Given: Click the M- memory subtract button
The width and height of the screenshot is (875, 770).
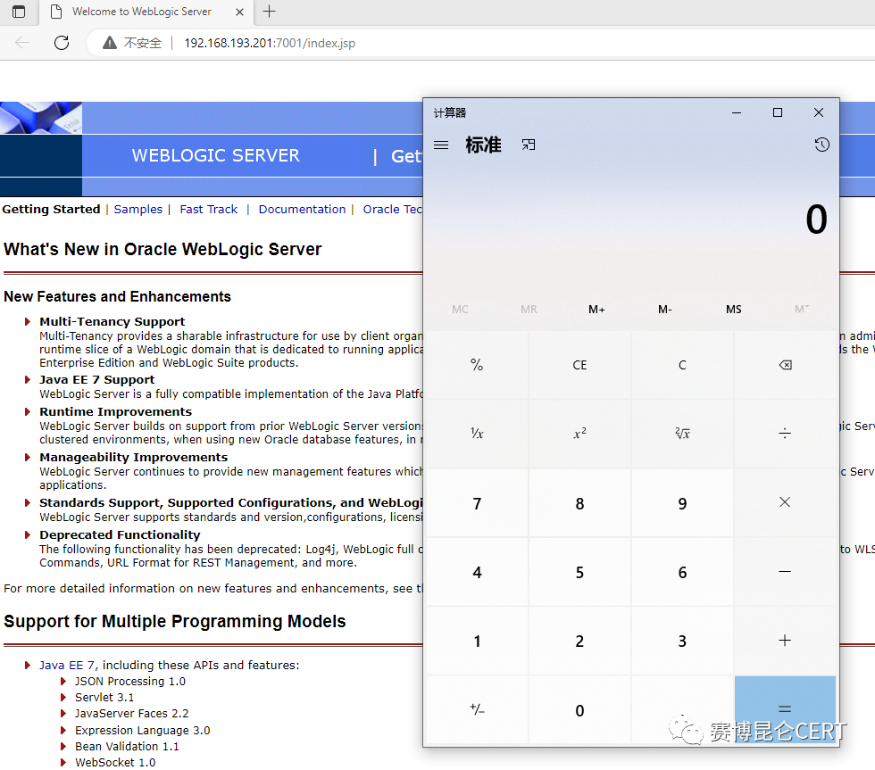Looking at the screenshot, I should (x=664, y=310).
